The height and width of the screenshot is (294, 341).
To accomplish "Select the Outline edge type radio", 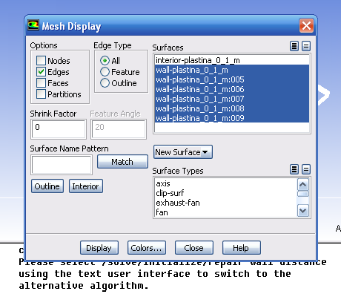I will coord(105,83).
